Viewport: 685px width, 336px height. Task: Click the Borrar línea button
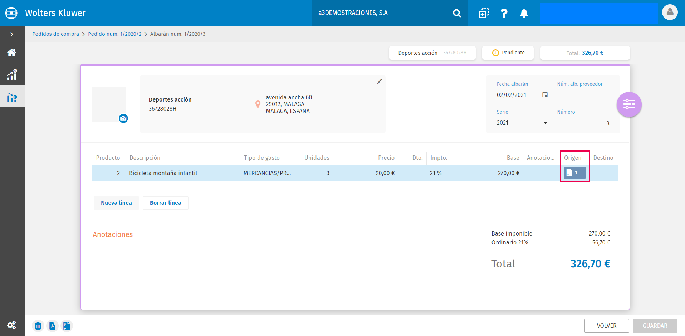click(165, 203)
